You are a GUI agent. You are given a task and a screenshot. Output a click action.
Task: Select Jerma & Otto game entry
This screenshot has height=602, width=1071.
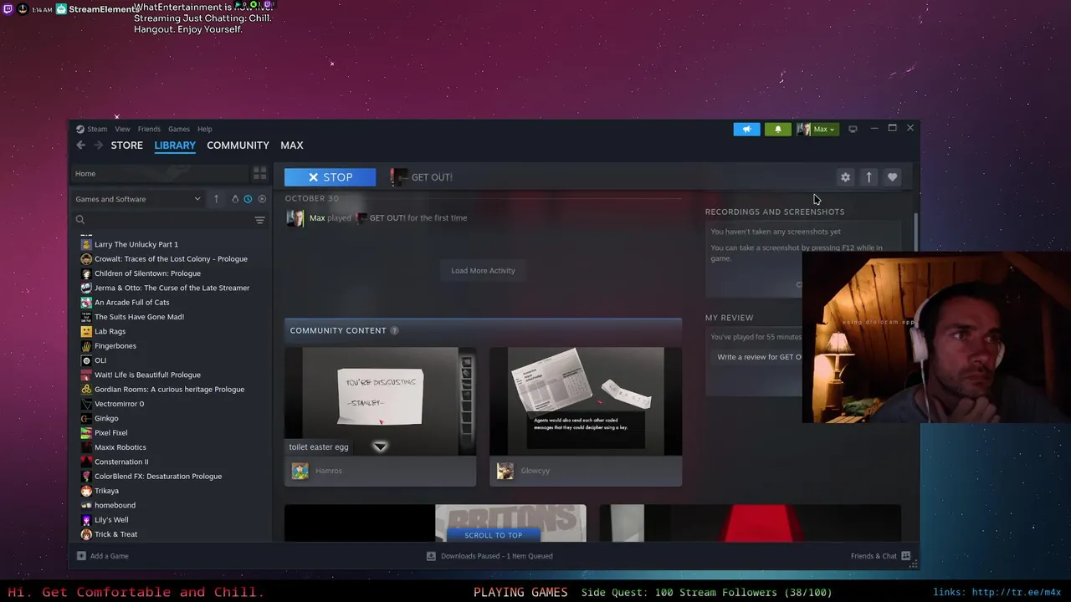tap(172, 288)
